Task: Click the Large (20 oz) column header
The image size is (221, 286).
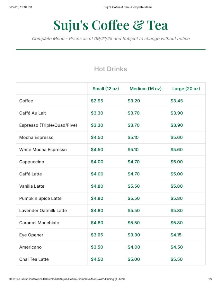Action: pos(186,89)
